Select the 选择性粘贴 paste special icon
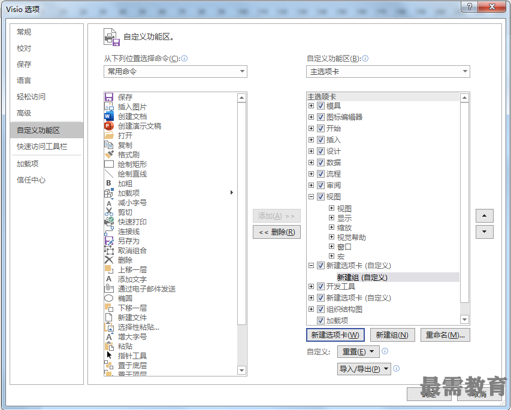The height and width of the screenshot is (410, 511). [109, 327]
